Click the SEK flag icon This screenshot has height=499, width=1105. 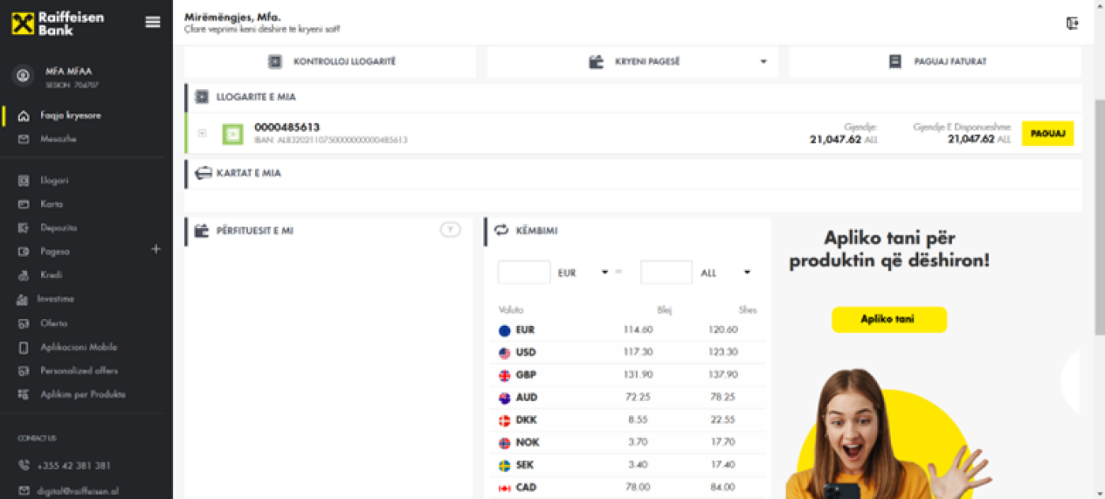pos(505,466)
